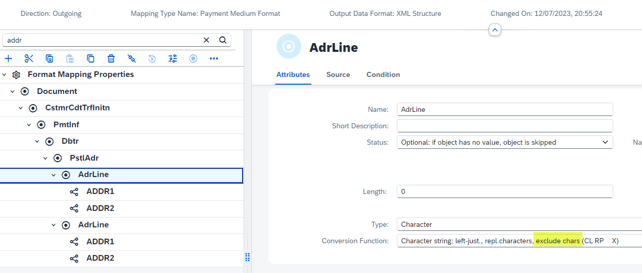642x273 pixels.
Task: Click the duplicate copy toolbar icon
Action: coord(90,59)
